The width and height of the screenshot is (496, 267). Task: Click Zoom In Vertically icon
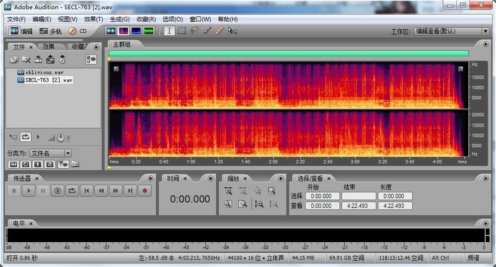pyautogui.click(x=259, y=203)
